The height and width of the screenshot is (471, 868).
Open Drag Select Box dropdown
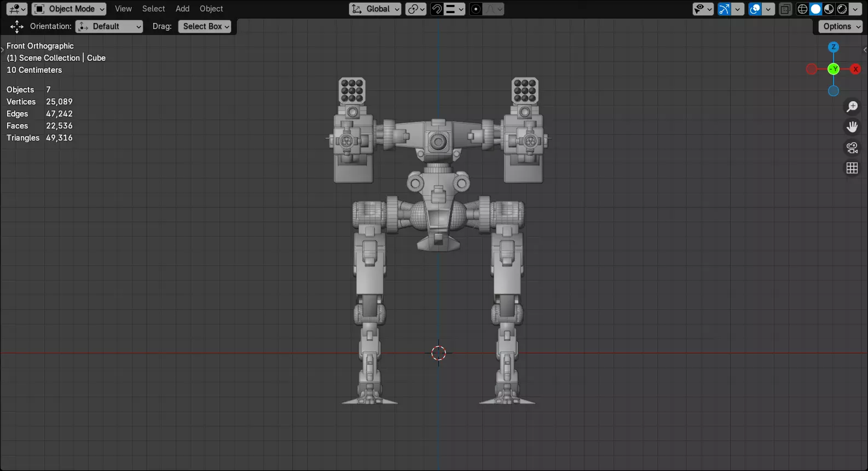click(204, 26)
